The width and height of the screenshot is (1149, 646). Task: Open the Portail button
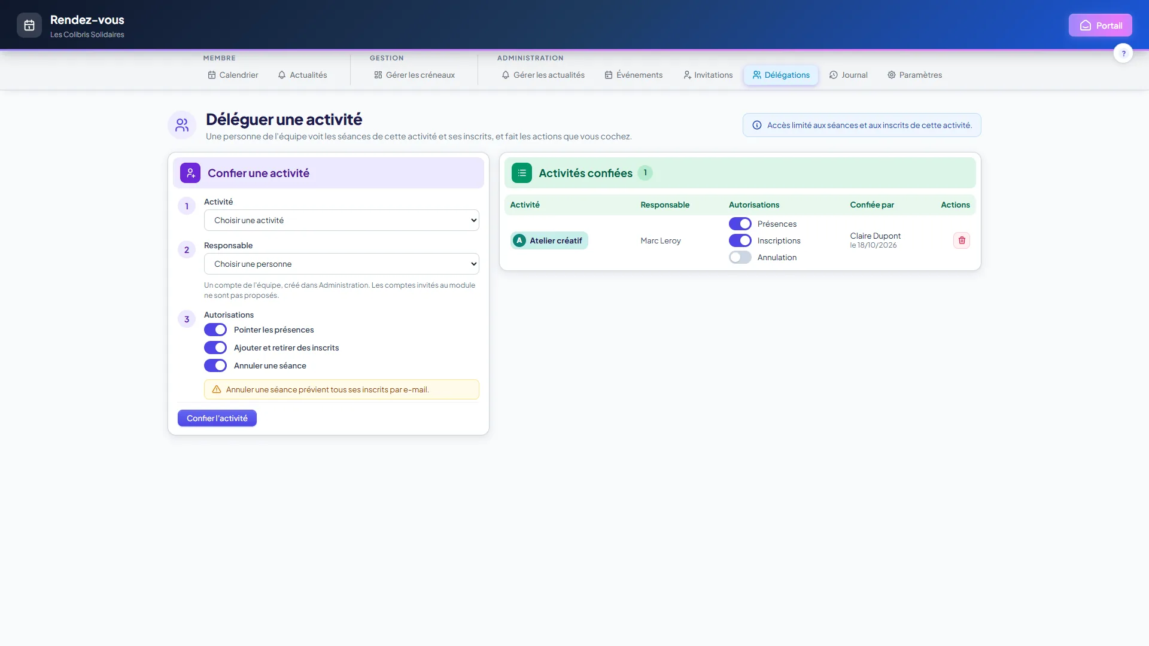pos(1101,25)
